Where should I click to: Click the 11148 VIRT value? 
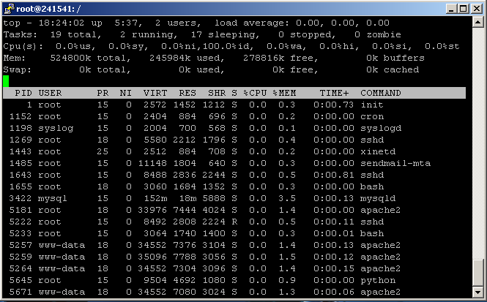coord(152,163)
